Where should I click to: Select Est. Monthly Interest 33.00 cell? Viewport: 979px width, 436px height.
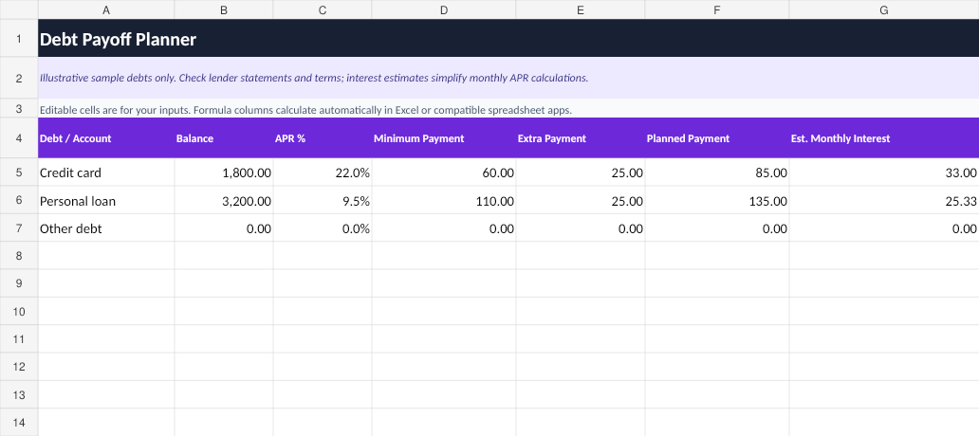[884, 173]
